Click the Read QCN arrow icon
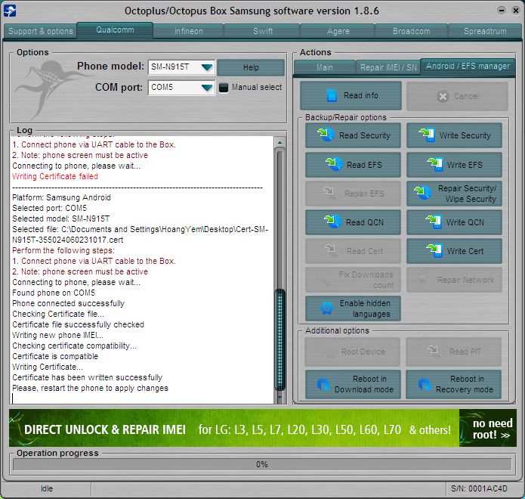Image resolution: width=525 pixels, height=499 pixels. pyautogui.click(x=333, y=222)
